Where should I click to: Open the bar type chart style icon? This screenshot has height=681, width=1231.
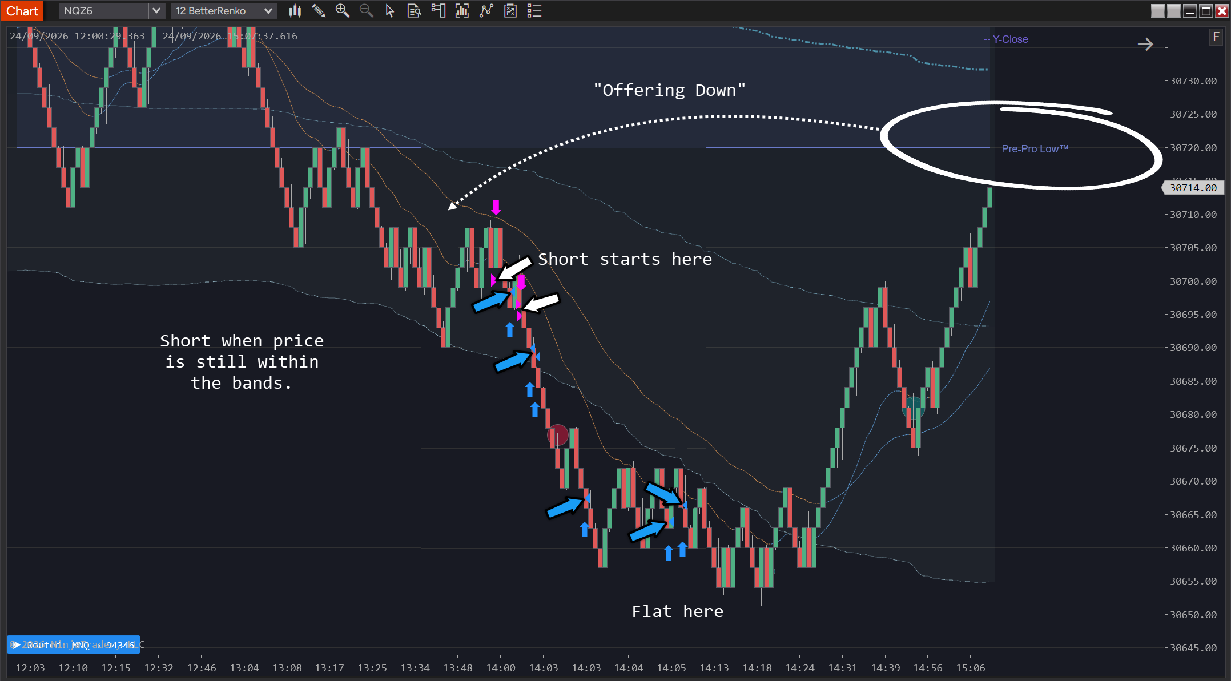coord(295,11)
